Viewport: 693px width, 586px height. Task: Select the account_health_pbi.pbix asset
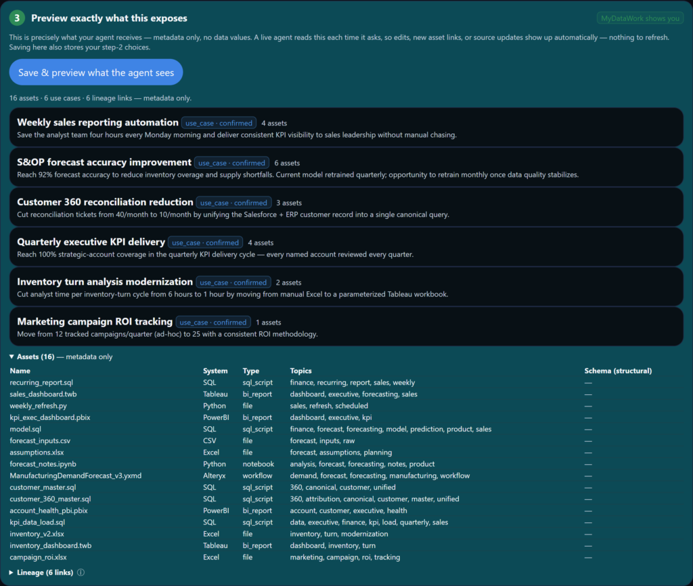point(49,510)
